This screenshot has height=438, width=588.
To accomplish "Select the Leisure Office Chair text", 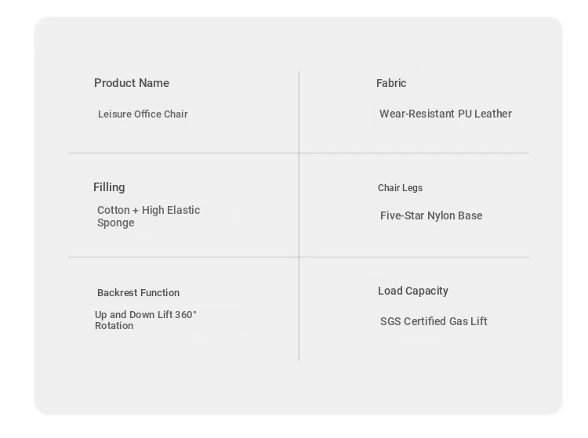I will coord(143,114).
